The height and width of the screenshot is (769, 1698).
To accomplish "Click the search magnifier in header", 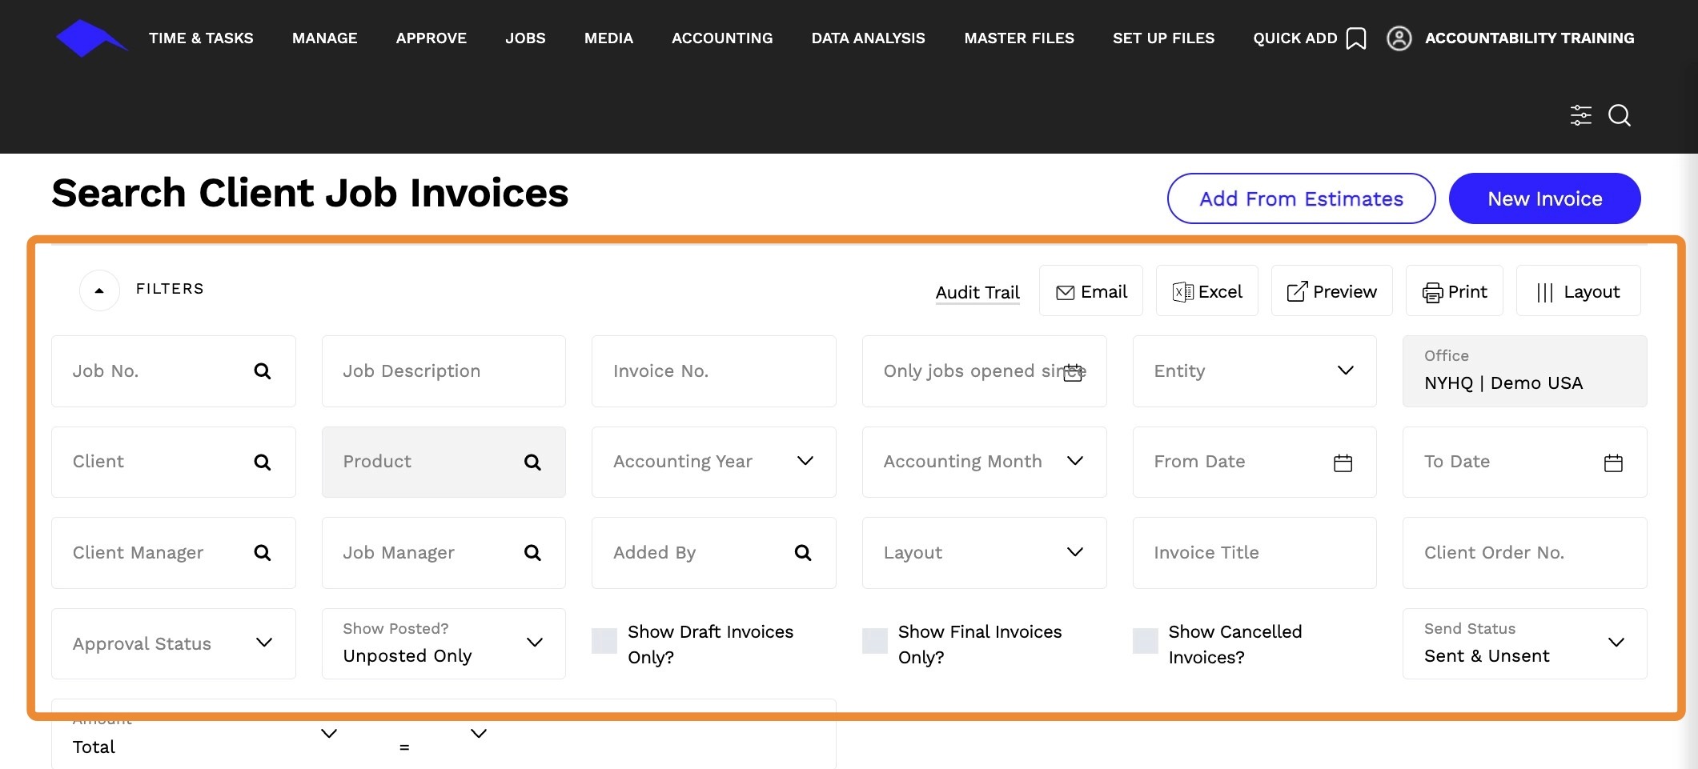I will 1620,115.
